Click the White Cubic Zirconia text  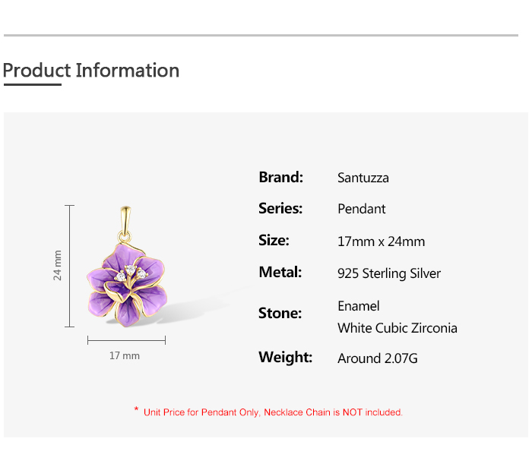click(397, 328)
